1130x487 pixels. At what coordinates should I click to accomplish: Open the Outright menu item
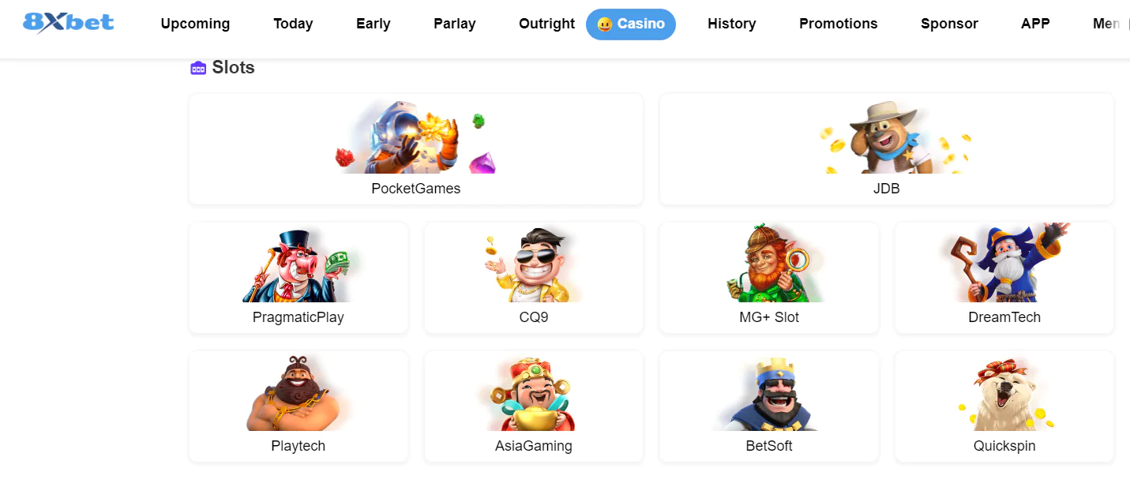coord(546,24)
